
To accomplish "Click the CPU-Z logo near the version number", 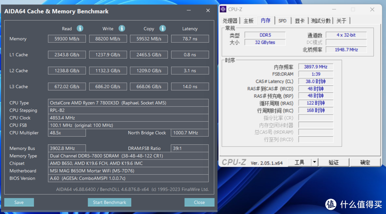I will click(234, 162).
